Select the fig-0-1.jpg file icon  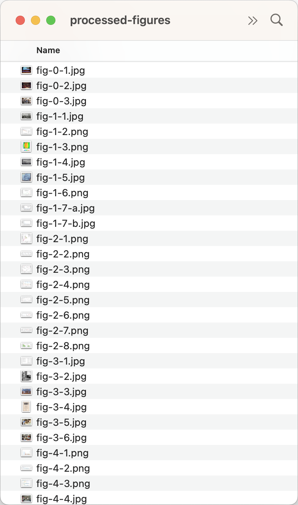[26, 70]
